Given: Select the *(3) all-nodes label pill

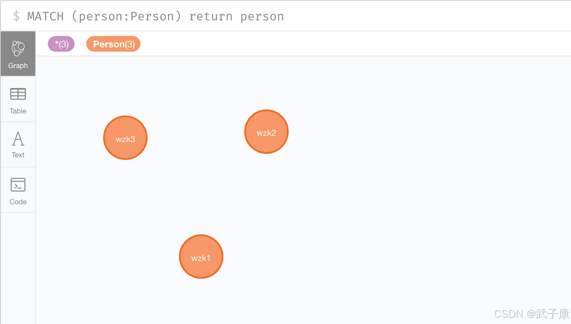Looking at the screenshot, I should point(61,44).
